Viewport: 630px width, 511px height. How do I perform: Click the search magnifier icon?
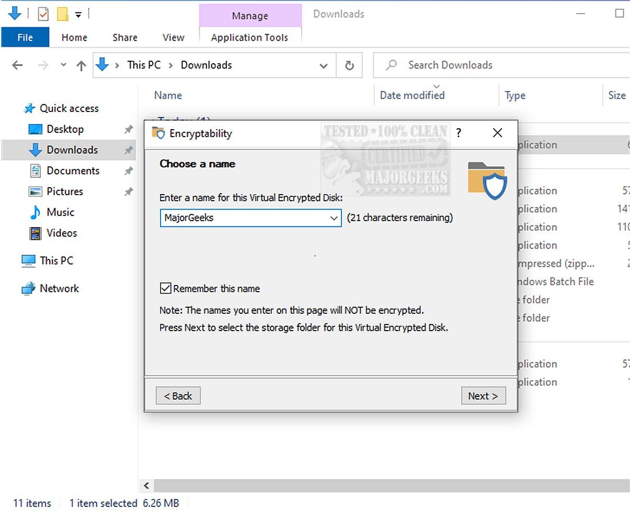tap(391, 65)
